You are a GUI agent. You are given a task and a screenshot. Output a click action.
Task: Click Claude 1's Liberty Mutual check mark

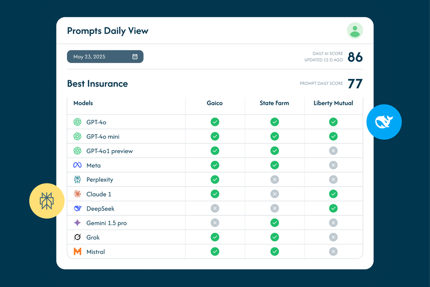click(333, 194)
